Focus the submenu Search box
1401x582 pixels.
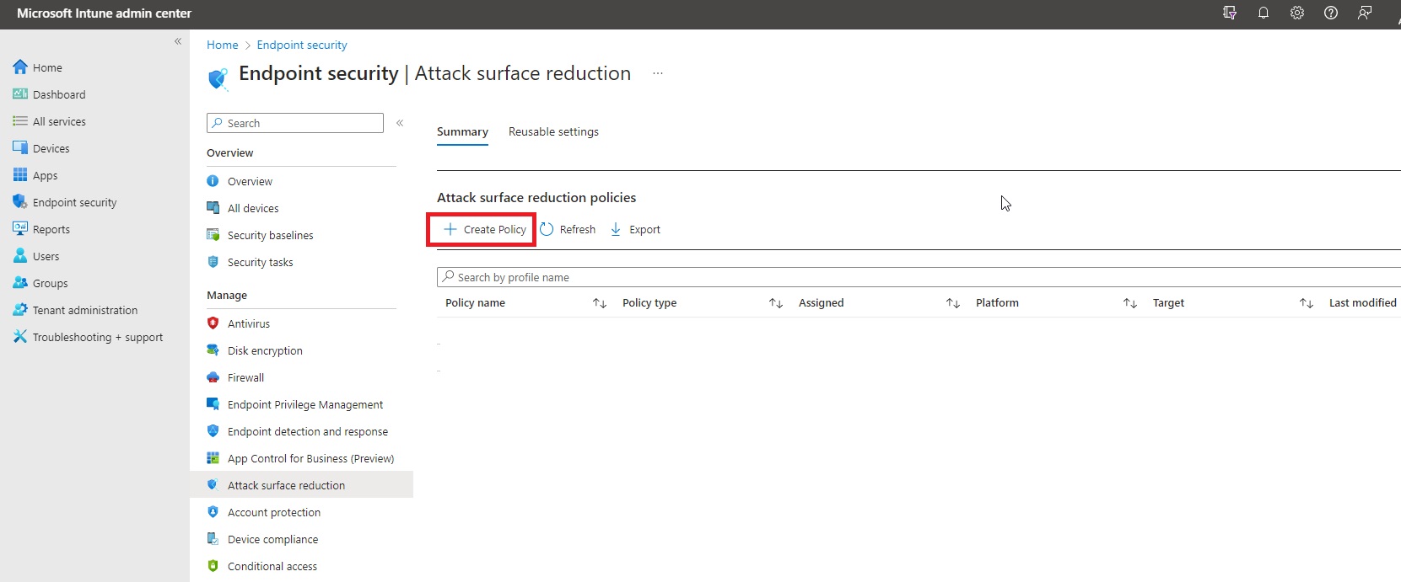[x=295, y=123]
